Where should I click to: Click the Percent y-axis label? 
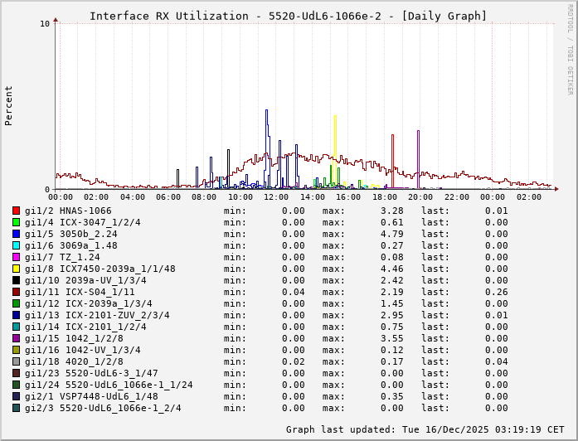[9, 105]
